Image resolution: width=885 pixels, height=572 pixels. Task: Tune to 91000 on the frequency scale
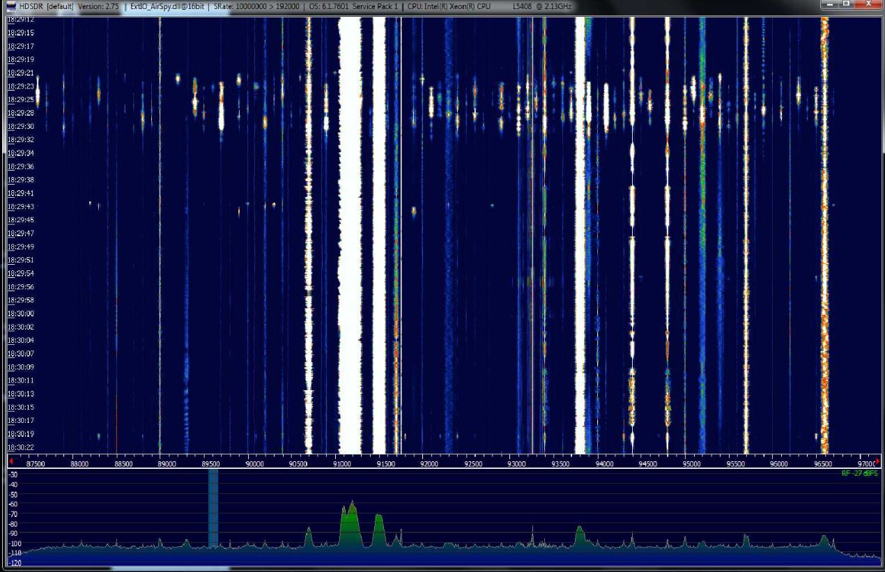click(x=342, y=463)
